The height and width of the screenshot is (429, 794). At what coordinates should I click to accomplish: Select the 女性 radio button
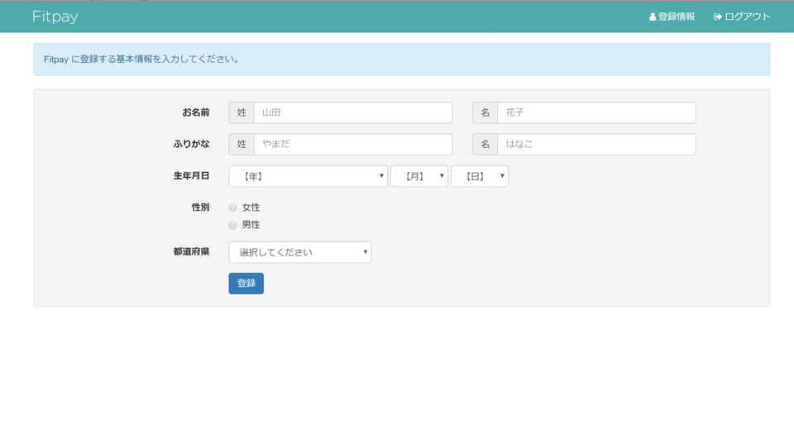pyautogui.click(x=232, y=207)
